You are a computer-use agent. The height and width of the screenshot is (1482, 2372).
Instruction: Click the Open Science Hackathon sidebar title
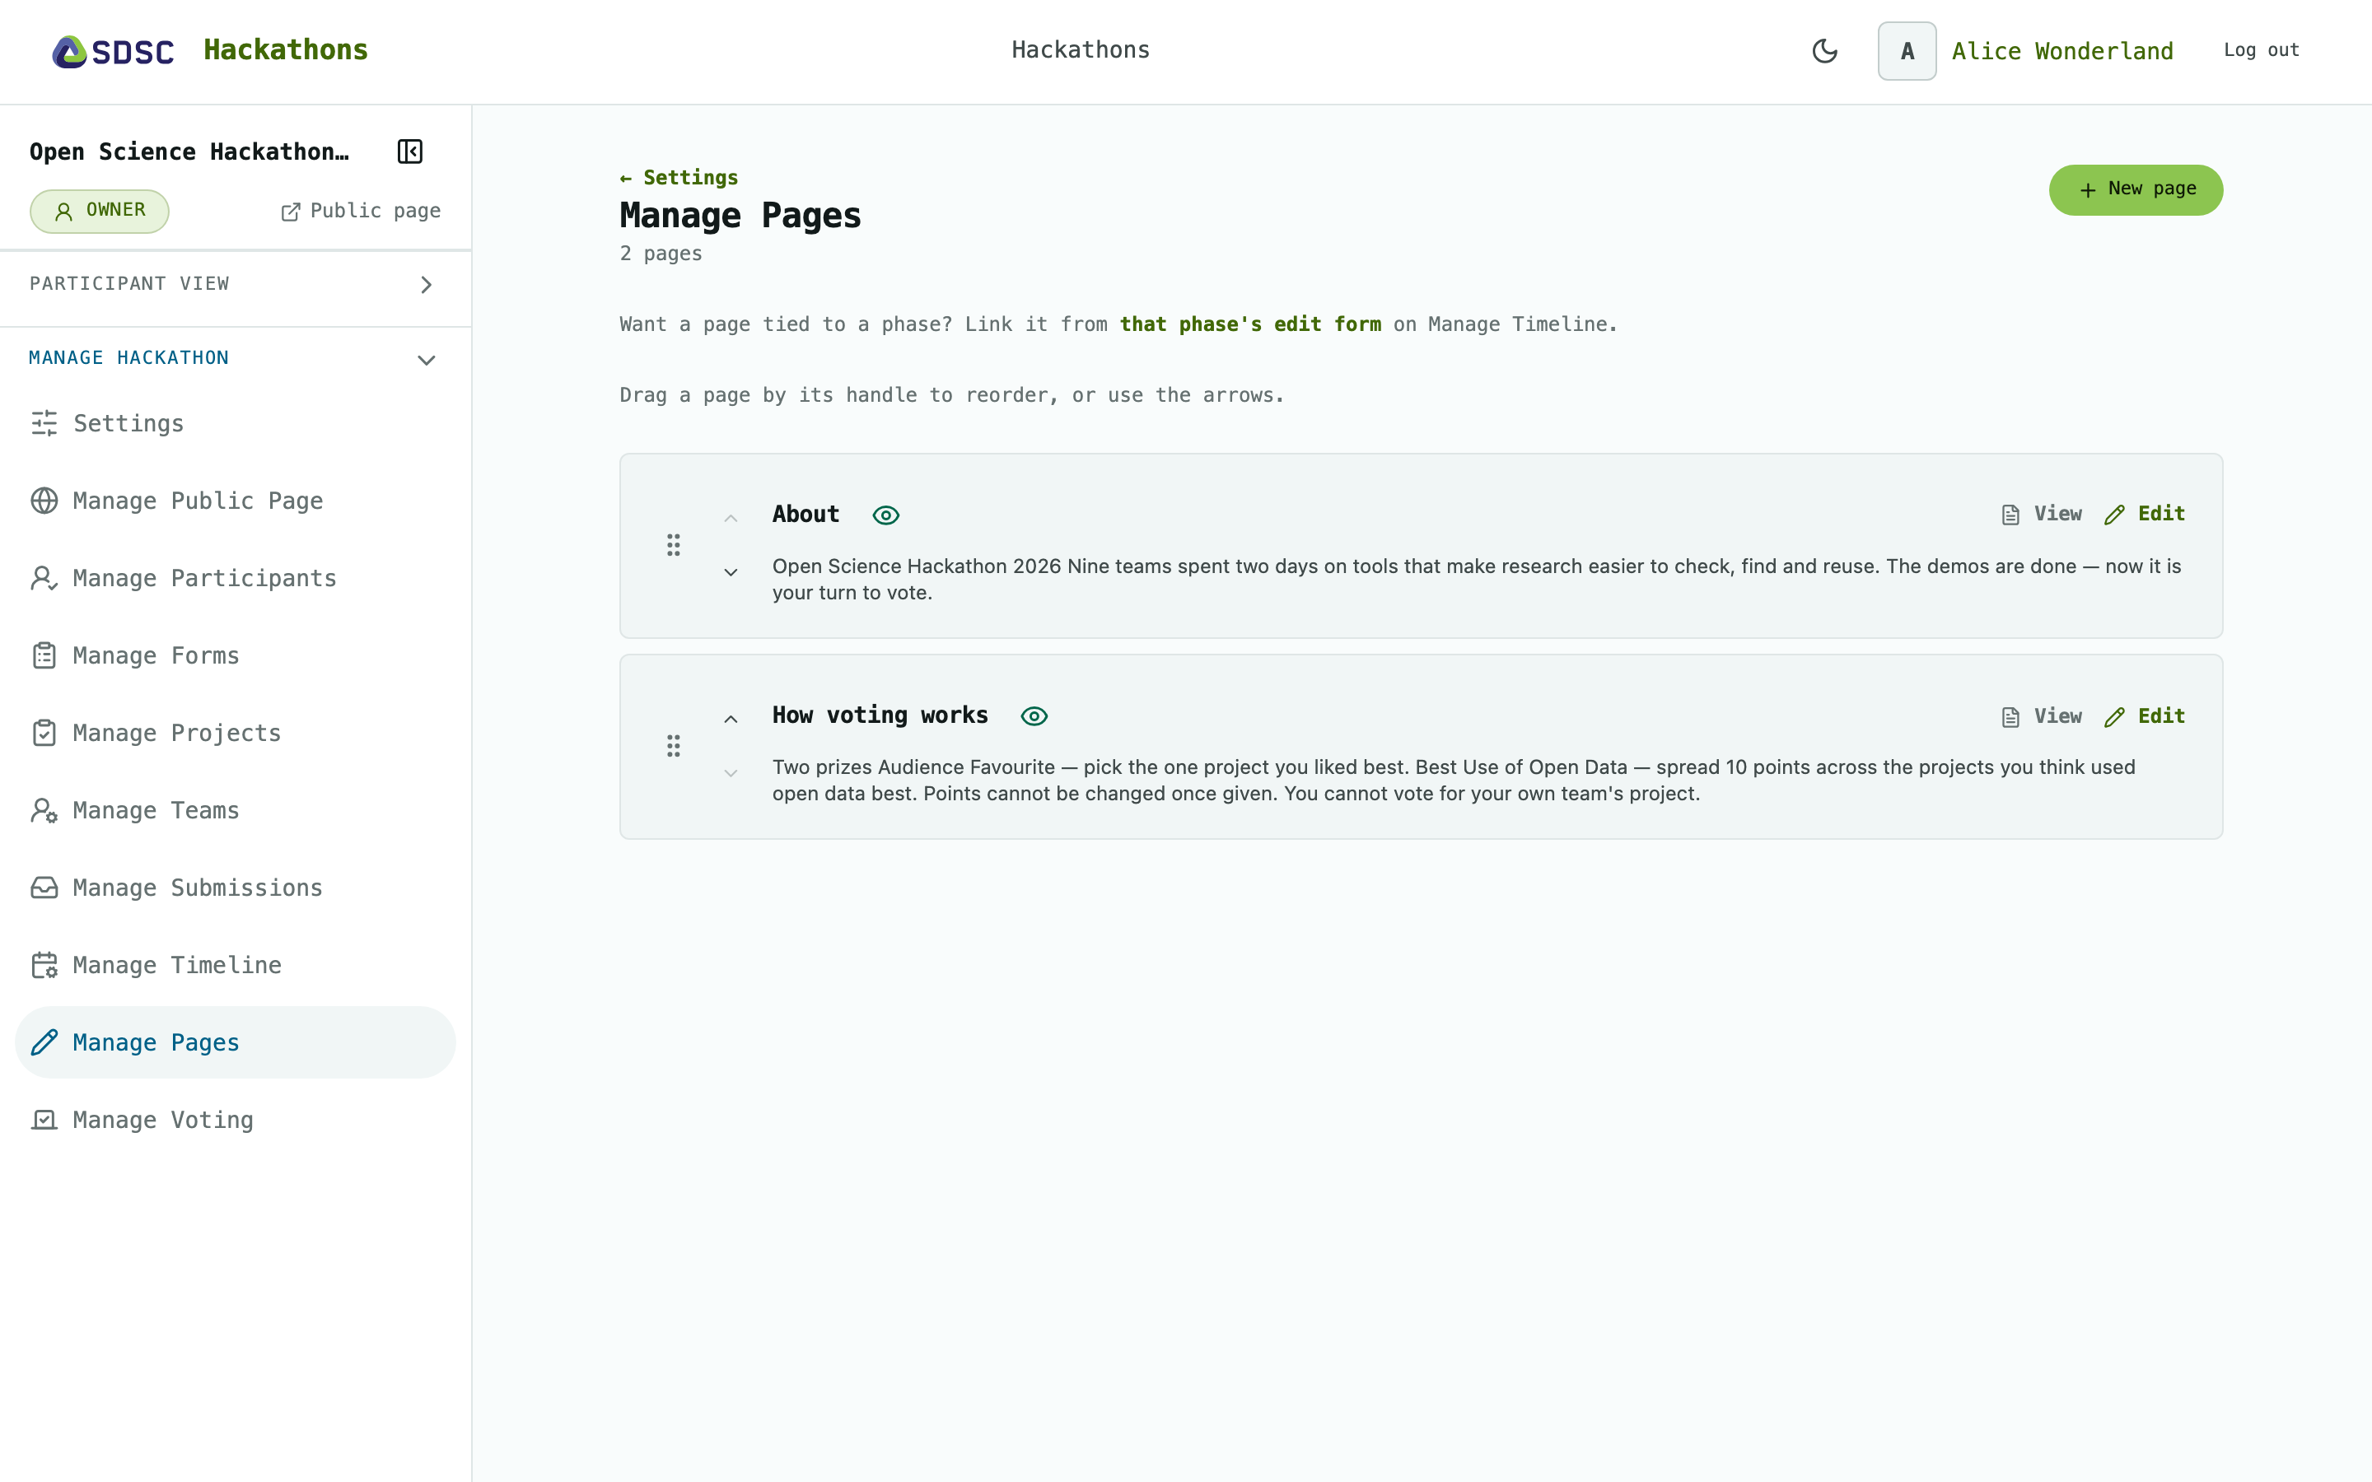point(189,152)
